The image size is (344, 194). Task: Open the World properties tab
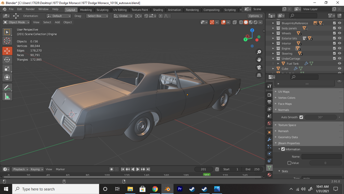(269, 123)
